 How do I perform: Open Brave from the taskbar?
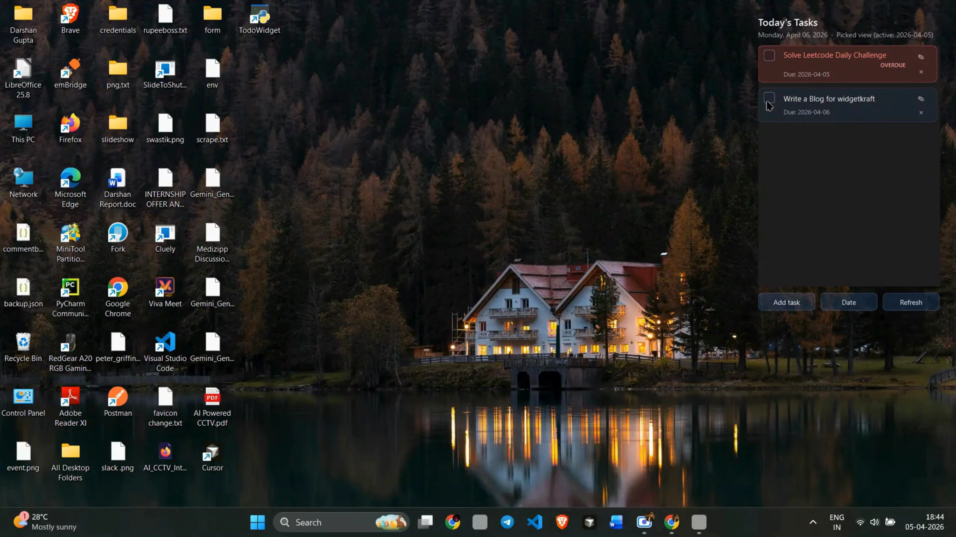(562, 522)
